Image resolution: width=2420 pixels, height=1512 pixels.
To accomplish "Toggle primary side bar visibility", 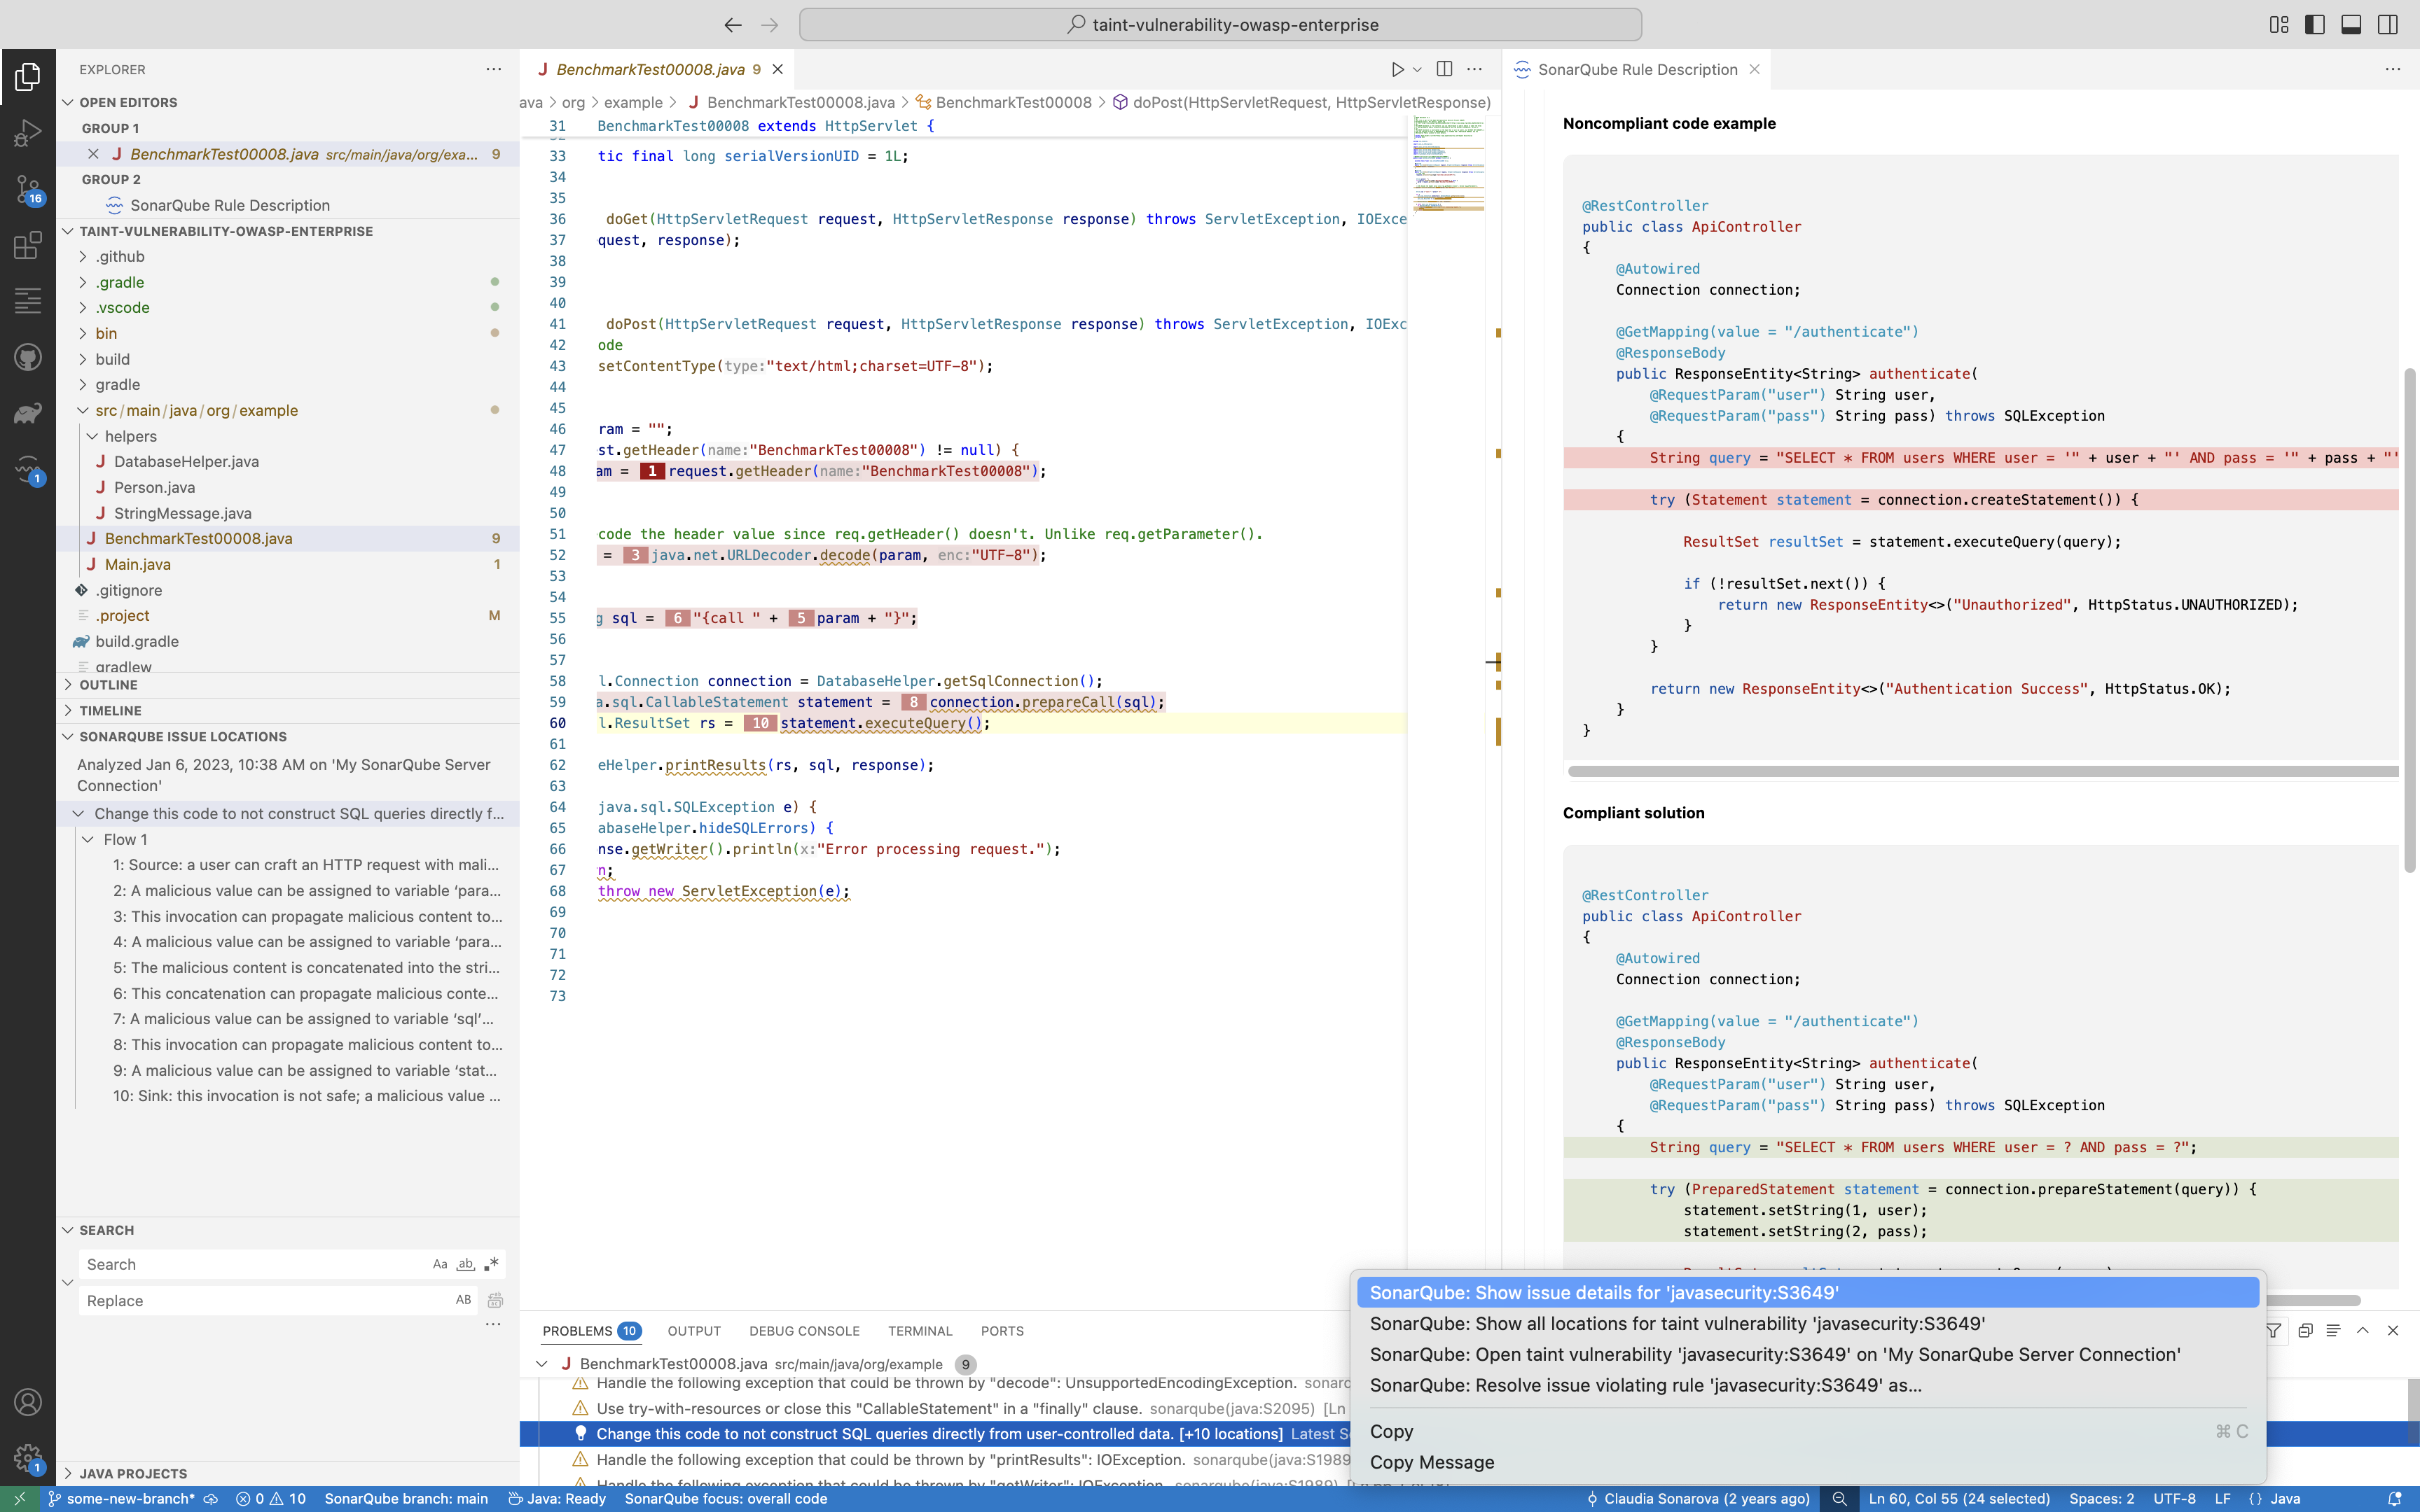I will (x=2315, y=24).
